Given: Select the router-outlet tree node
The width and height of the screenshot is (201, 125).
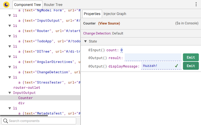Looking at the screenshot, I should point(27,88).
